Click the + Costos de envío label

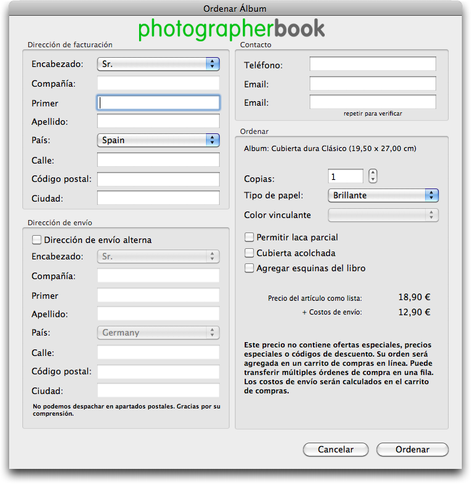pyautogui.click(x=332, y=312)
